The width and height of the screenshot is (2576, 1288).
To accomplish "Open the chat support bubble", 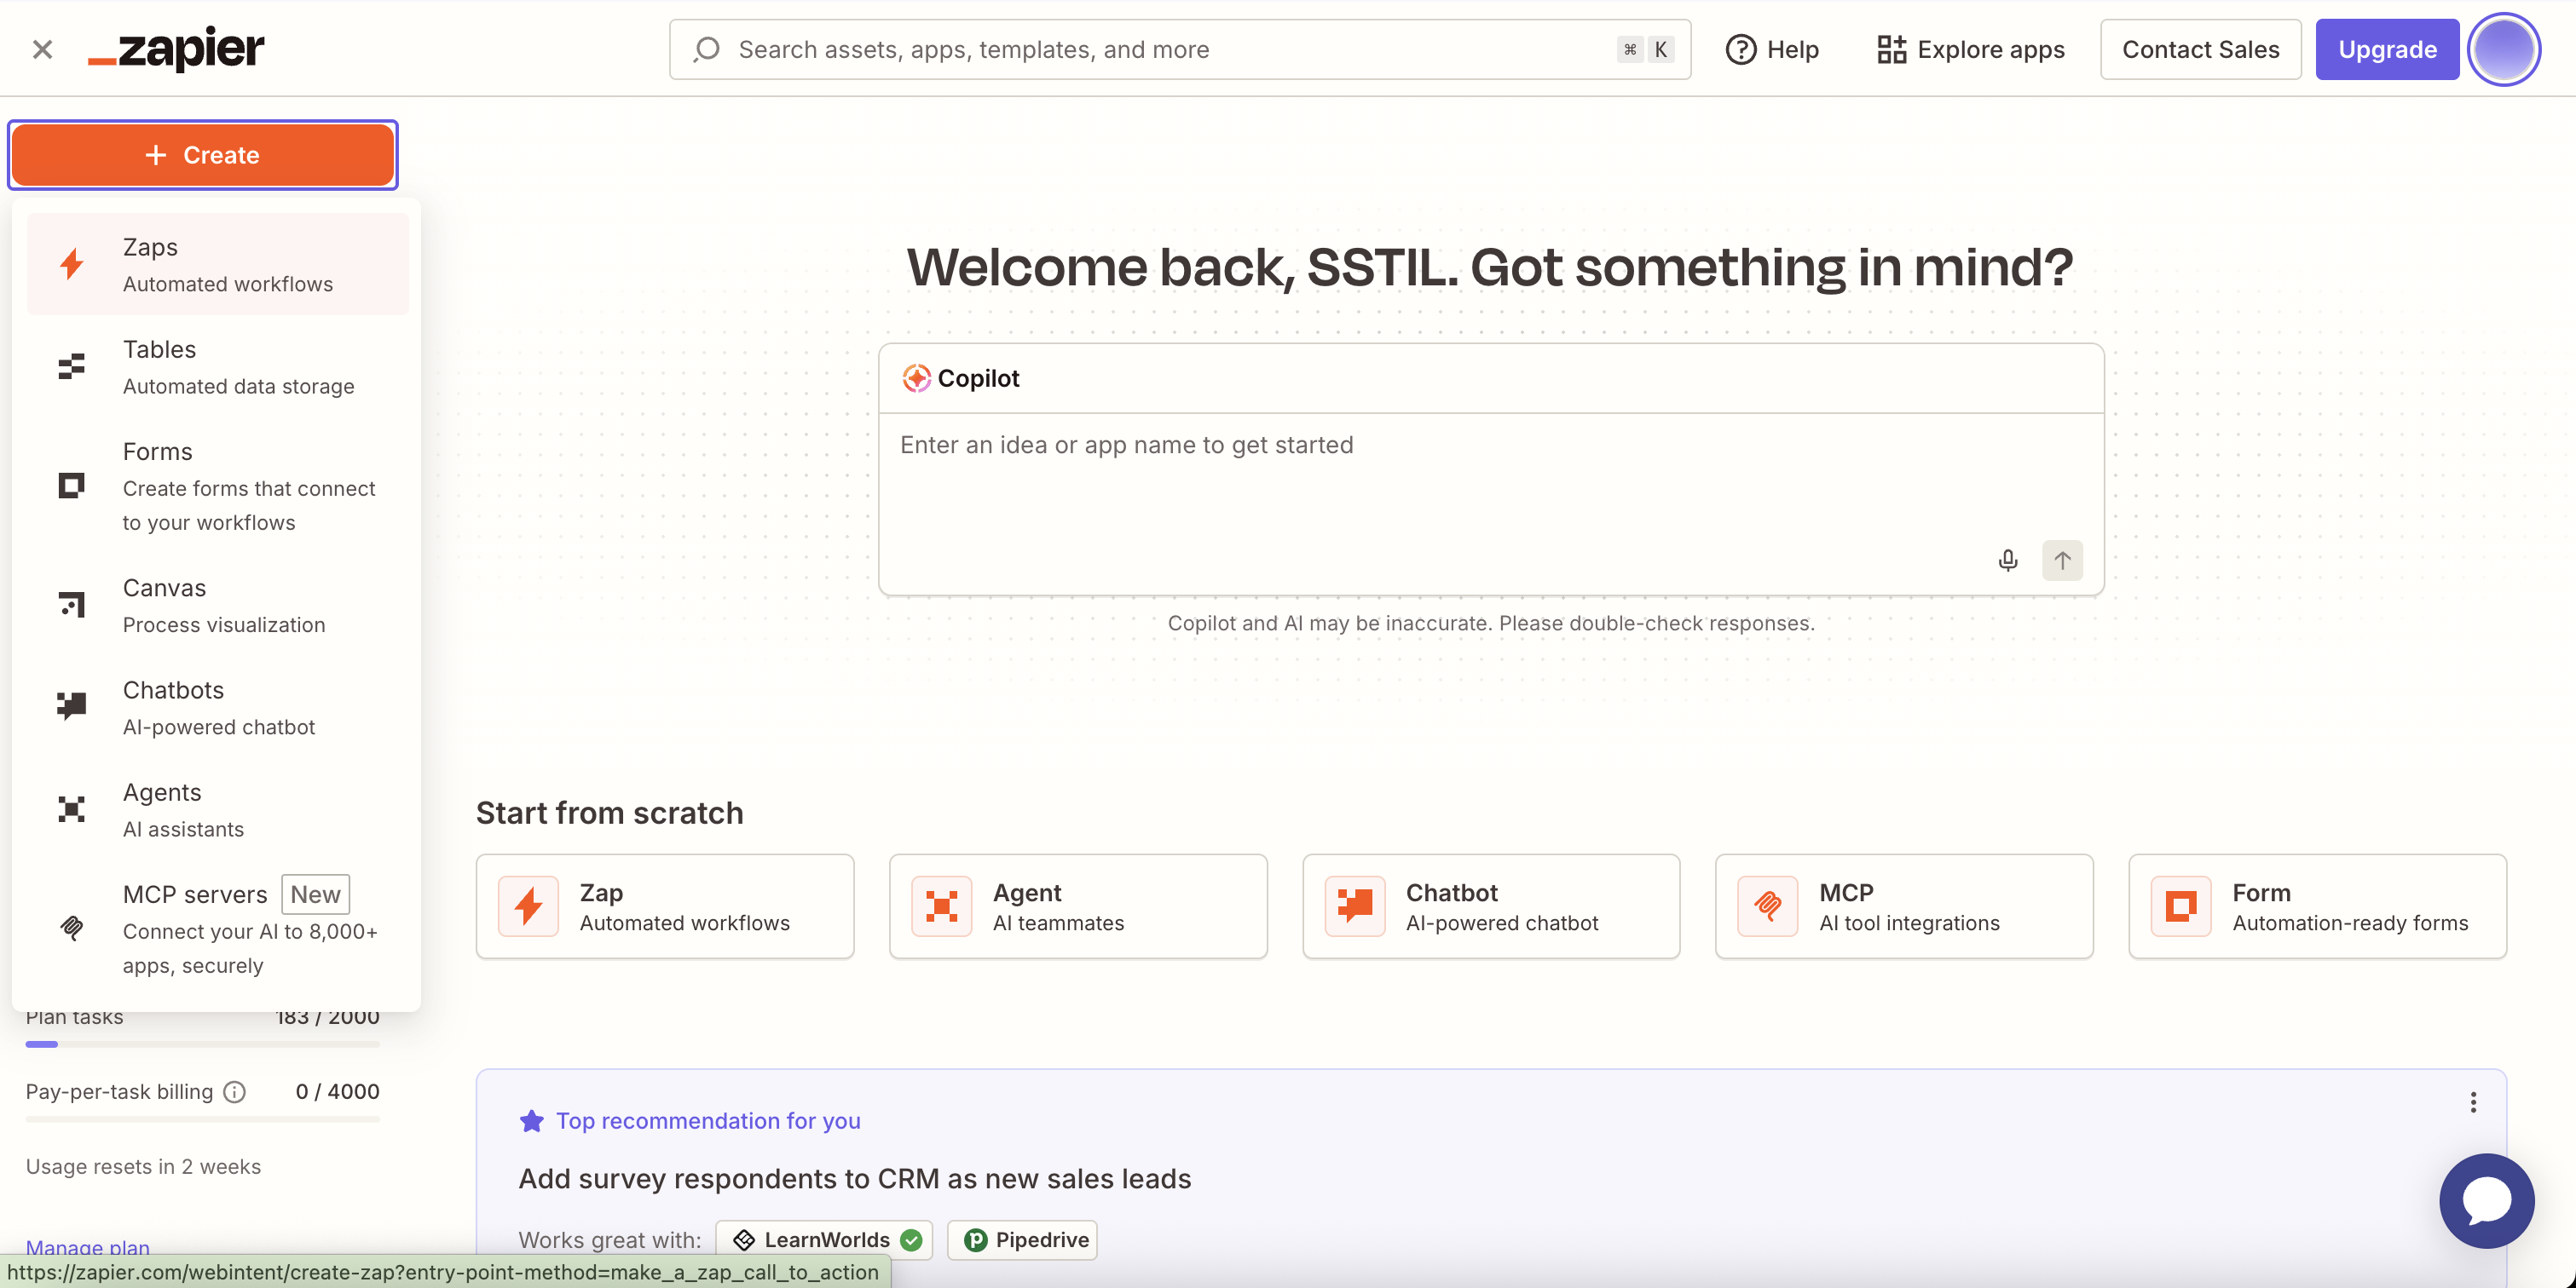I will coord(2486,1200).
